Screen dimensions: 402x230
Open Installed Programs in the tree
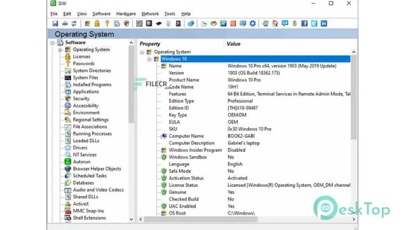92,85
